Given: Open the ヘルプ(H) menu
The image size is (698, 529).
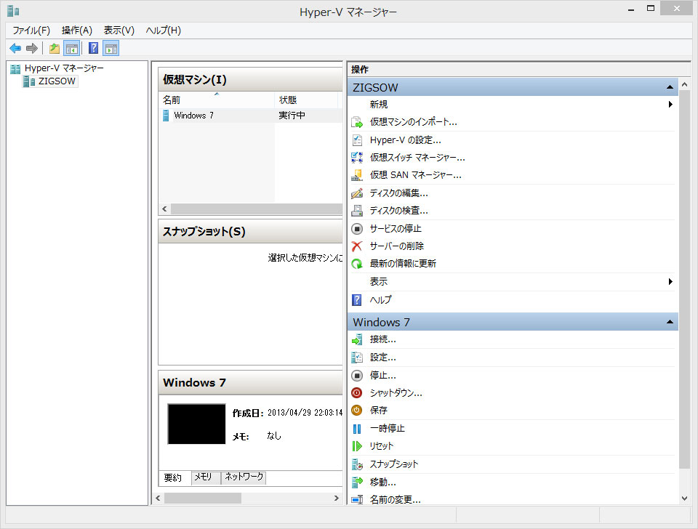Looking at the screenshot, I should 164,31.
